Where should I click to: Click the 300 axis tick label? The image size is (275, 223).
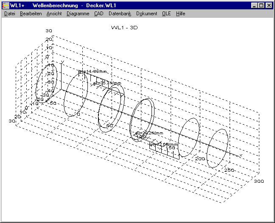pyautogui.click(x=258, y=181)
